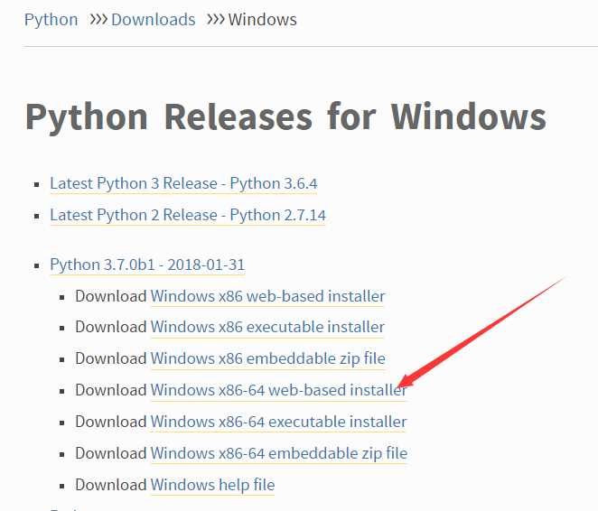The width and height of the screenshot is (598, 511).
Task: Download Windows x86 executable installer
Action: [x=267, y=328]
